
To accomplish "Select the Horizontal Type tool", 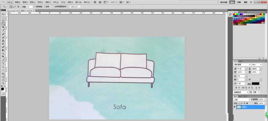I will [x=3, y=63].
